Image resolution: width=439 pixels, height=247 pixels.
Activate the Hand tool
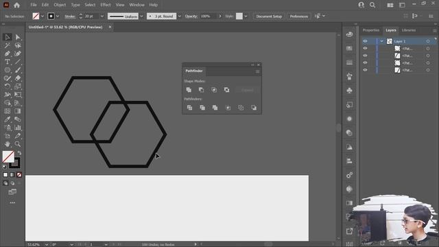click(x=8, y=144)
